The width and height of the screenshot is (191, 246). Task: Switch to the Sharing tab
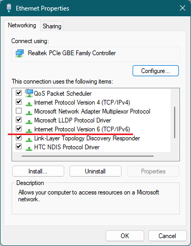[52, 26]
